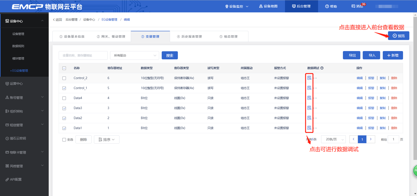Screen dimensions: 417x196
Task: Click the message badge showing 36
Action: (363, 4)
